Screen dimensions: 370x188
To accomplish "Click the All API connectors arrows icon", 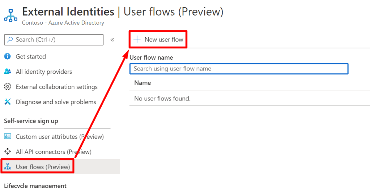I will pyautogui.click(x=8, y=152).
